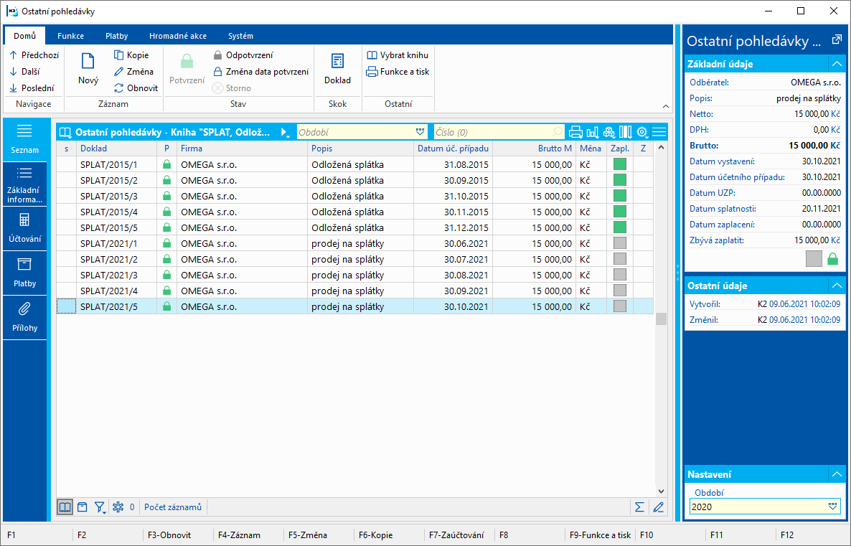Refresh list with Obnovit
851x546 pixels.
(x=136, y=88)
